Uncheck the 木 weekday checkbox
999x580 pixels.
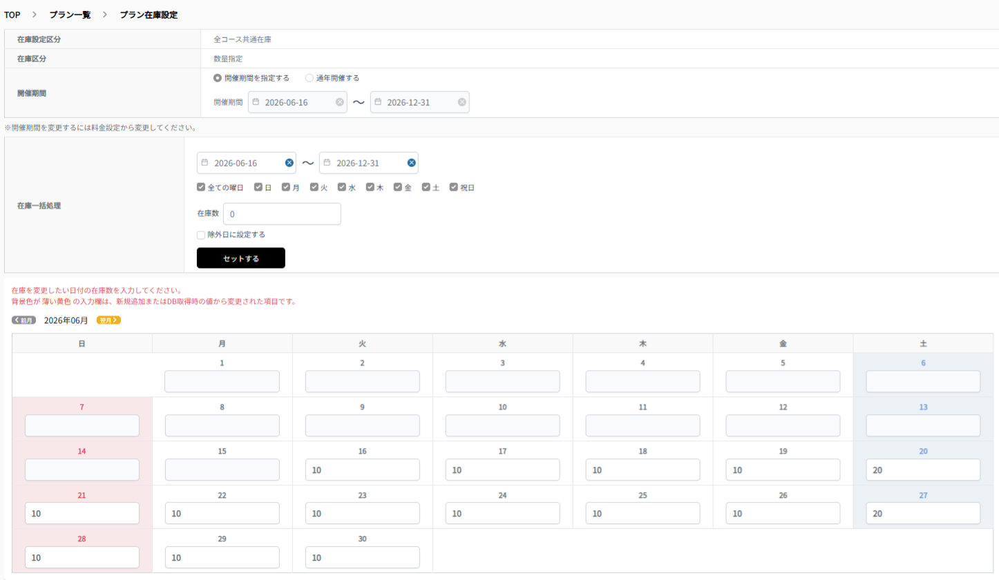[370, 187]
